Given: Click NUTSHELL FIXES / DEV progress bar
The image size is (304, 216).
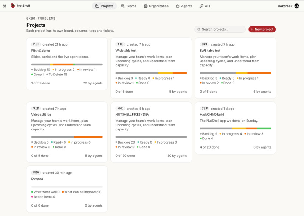Looking at the screenshot, I should (151, 137).
